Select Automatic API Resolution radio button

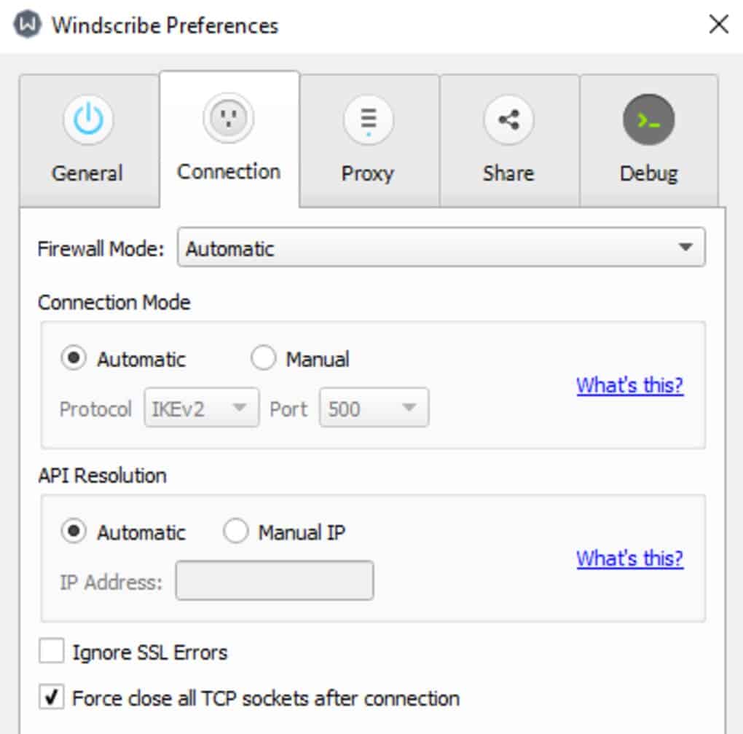73,532
